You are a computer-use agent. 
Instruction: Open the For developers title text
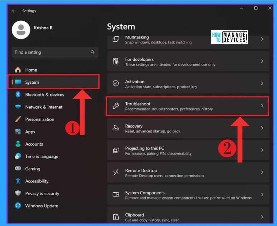[x=139, y=60]
